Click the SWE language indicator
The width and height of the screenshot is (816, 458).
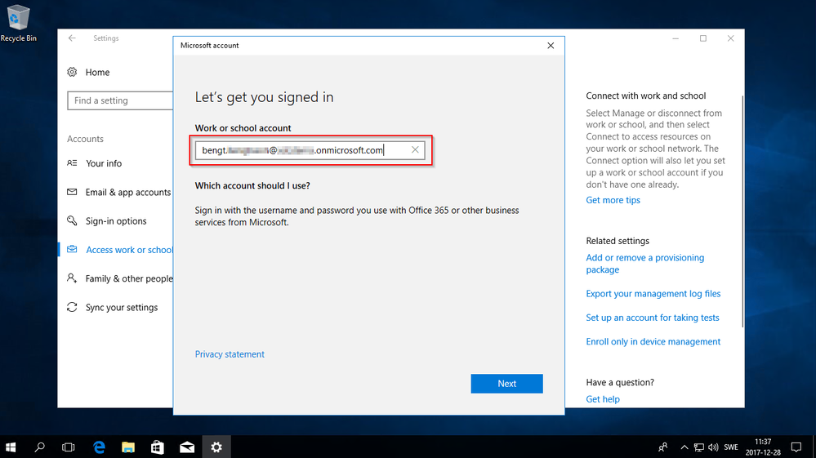click(x=731, y=447)
